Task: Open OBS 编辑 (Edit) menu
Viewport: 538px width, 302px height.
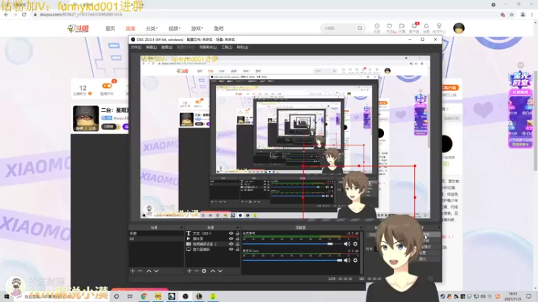Action: point(151,47)
